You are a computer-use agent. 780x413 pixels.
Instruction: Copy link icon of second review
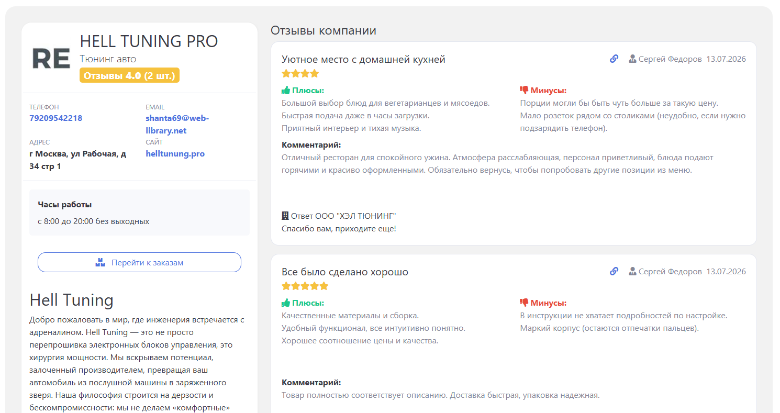click(614, 272)
